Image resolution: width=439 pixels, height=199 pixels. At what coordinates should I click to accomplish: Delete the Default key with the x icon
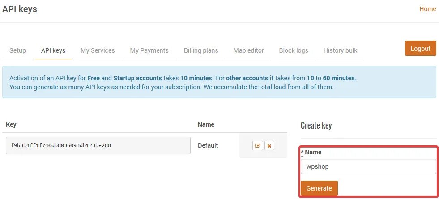tap(269, 146)
